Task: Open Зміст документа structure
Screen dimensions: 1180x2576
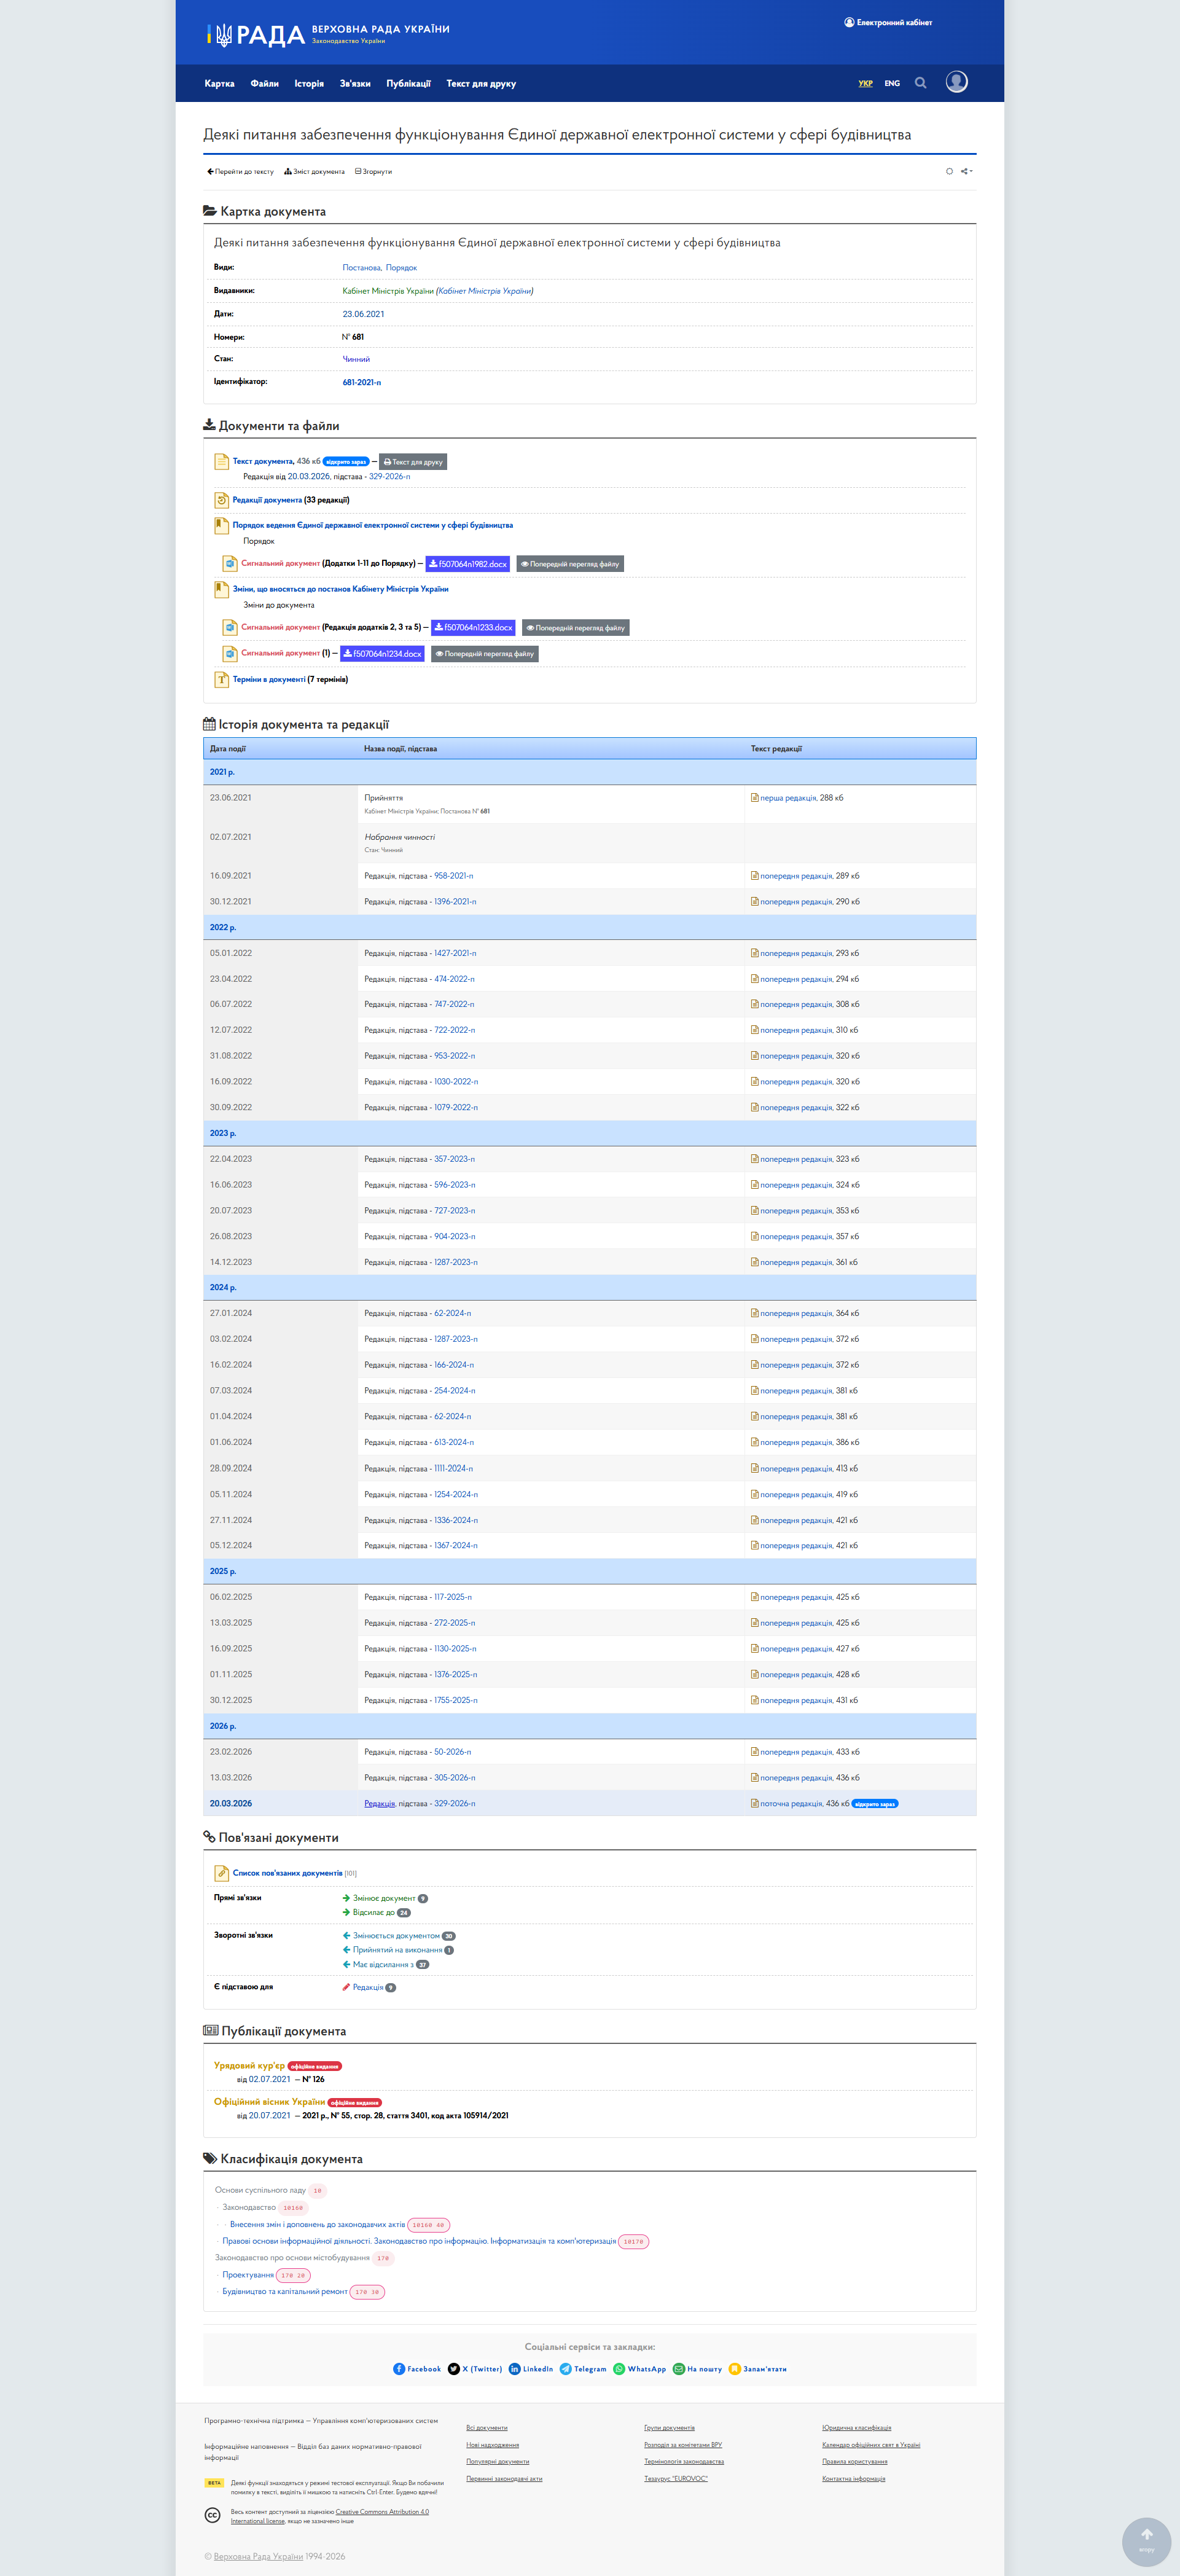Action: (x=314, y=172)
